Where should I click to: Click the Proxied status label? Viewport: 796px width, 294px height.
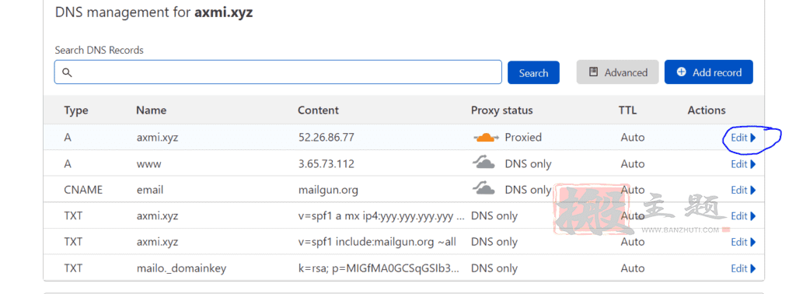point(523,138)
